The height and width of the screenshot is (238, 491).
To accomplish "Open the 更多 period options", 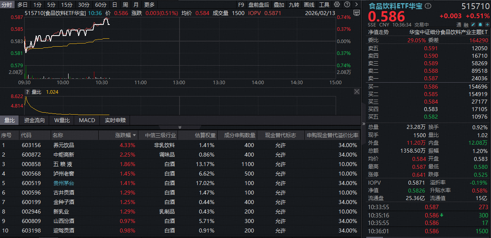I will pos(149,5).
